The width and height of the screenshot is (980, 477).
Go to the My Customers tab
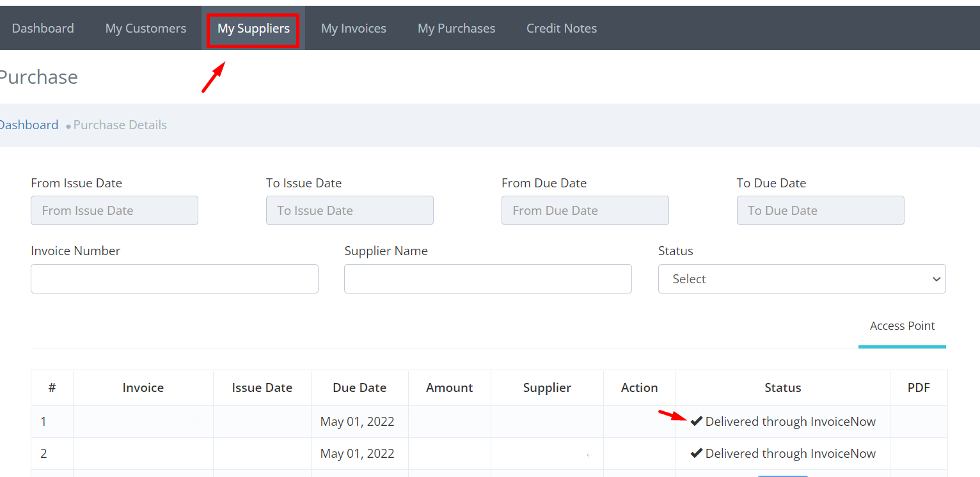[146, 28]
